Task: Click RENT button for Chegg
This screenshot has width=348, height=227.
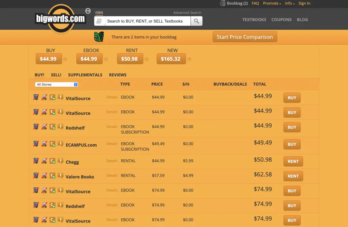Action: pos(293,161)
